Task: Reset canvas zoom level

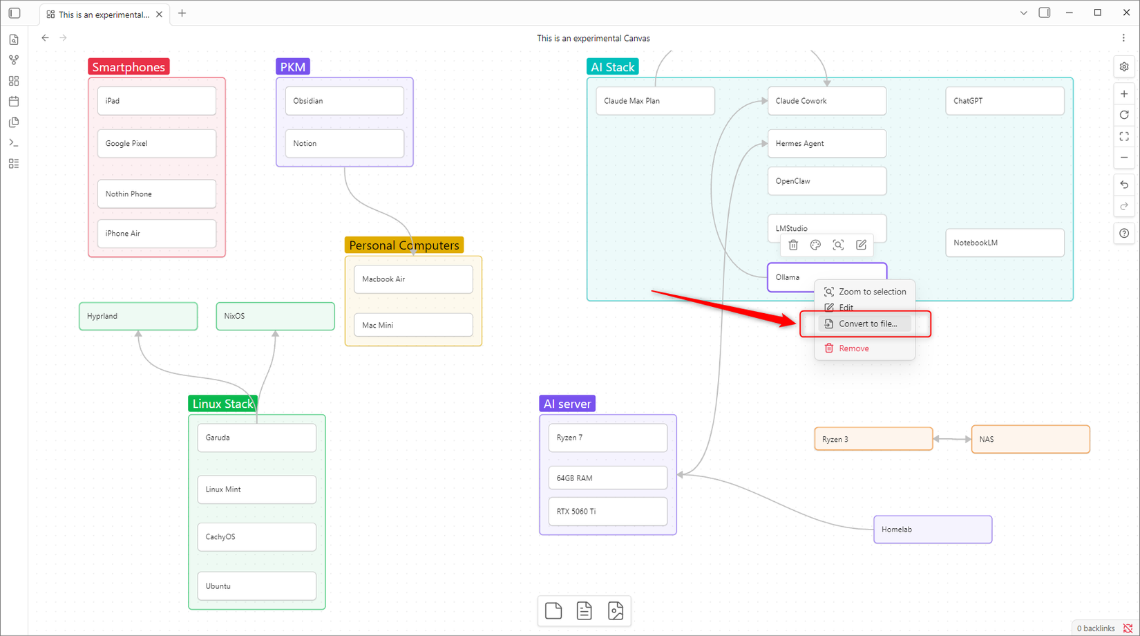Action: pos(1124,115)
